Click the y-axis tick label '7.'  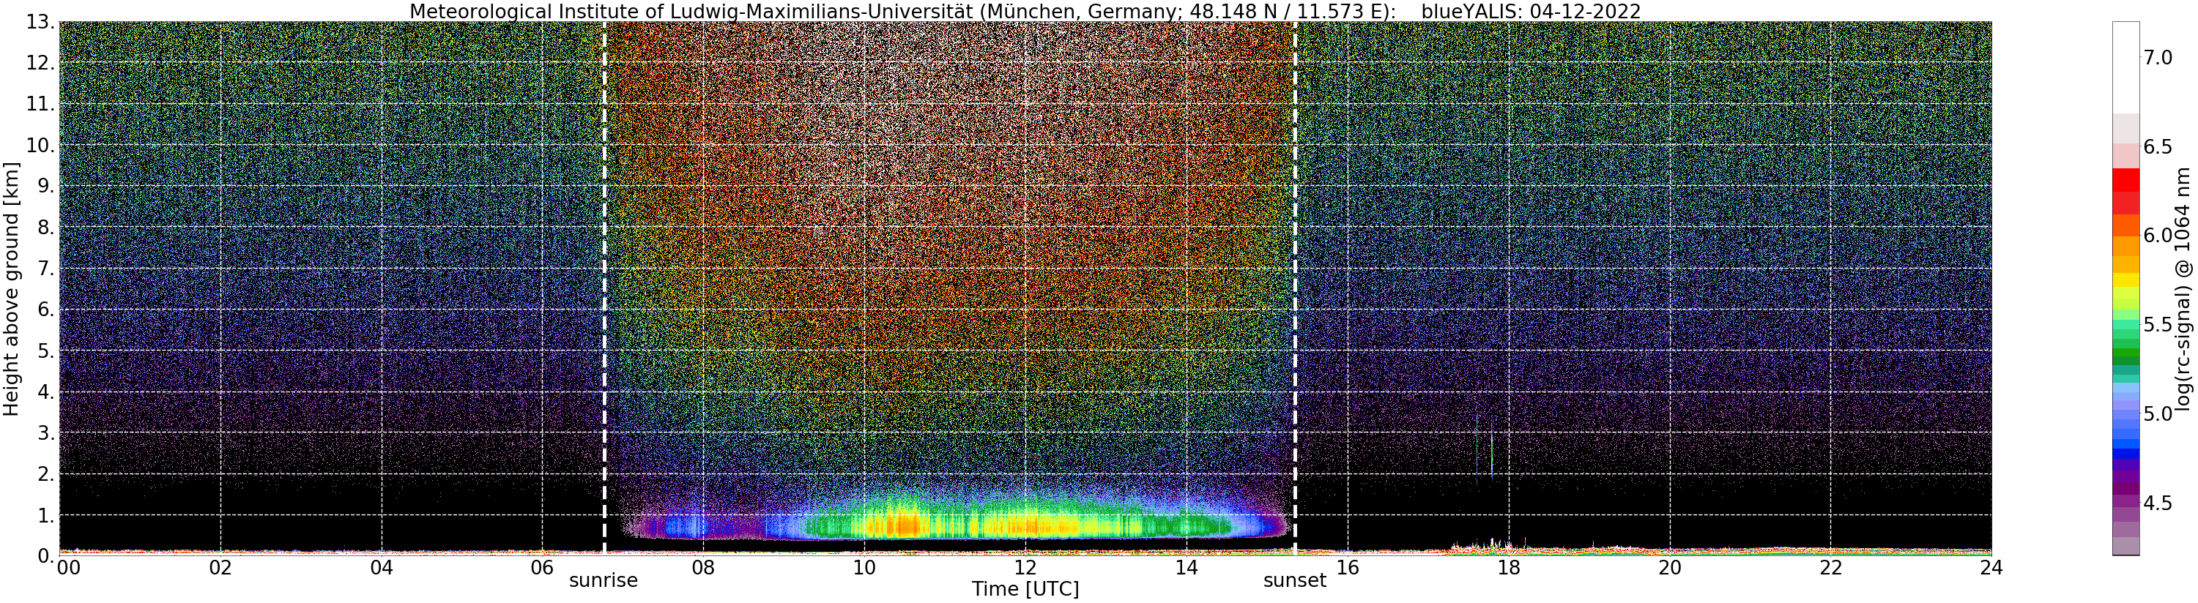click(45, 269)
